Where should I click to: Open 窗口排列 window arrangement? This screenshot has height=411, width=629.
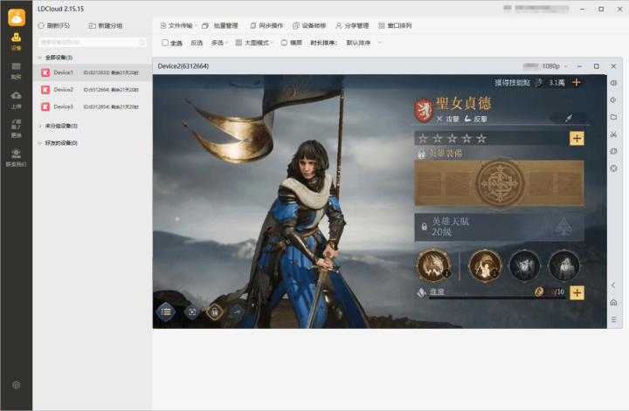[395, 25]
